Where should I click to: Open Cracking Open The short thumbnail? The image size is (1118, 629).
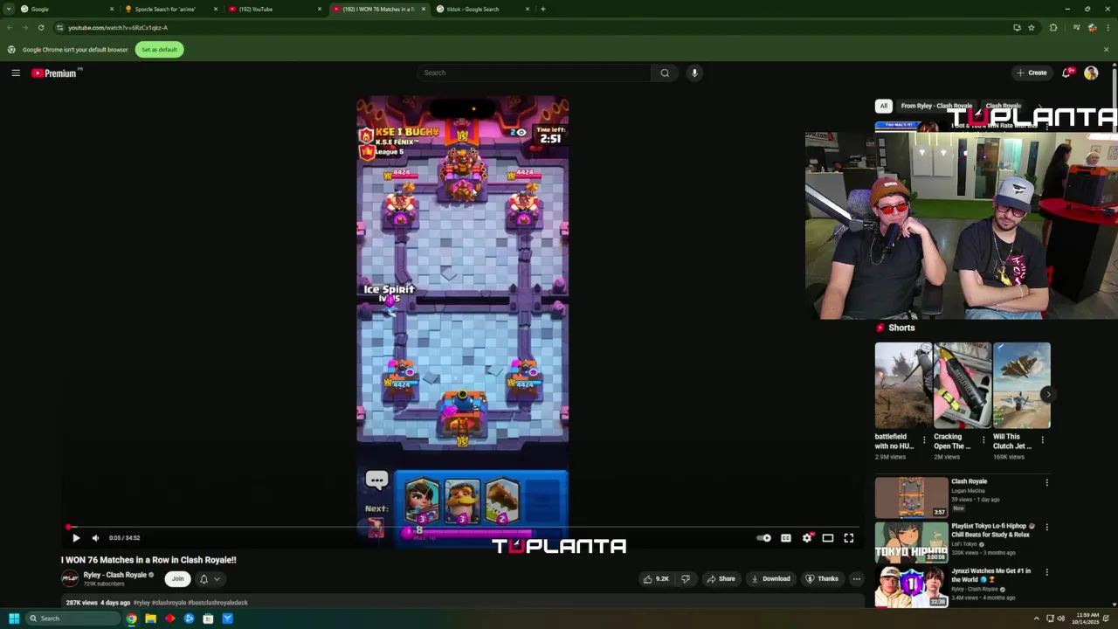click(x=963, y=385)
